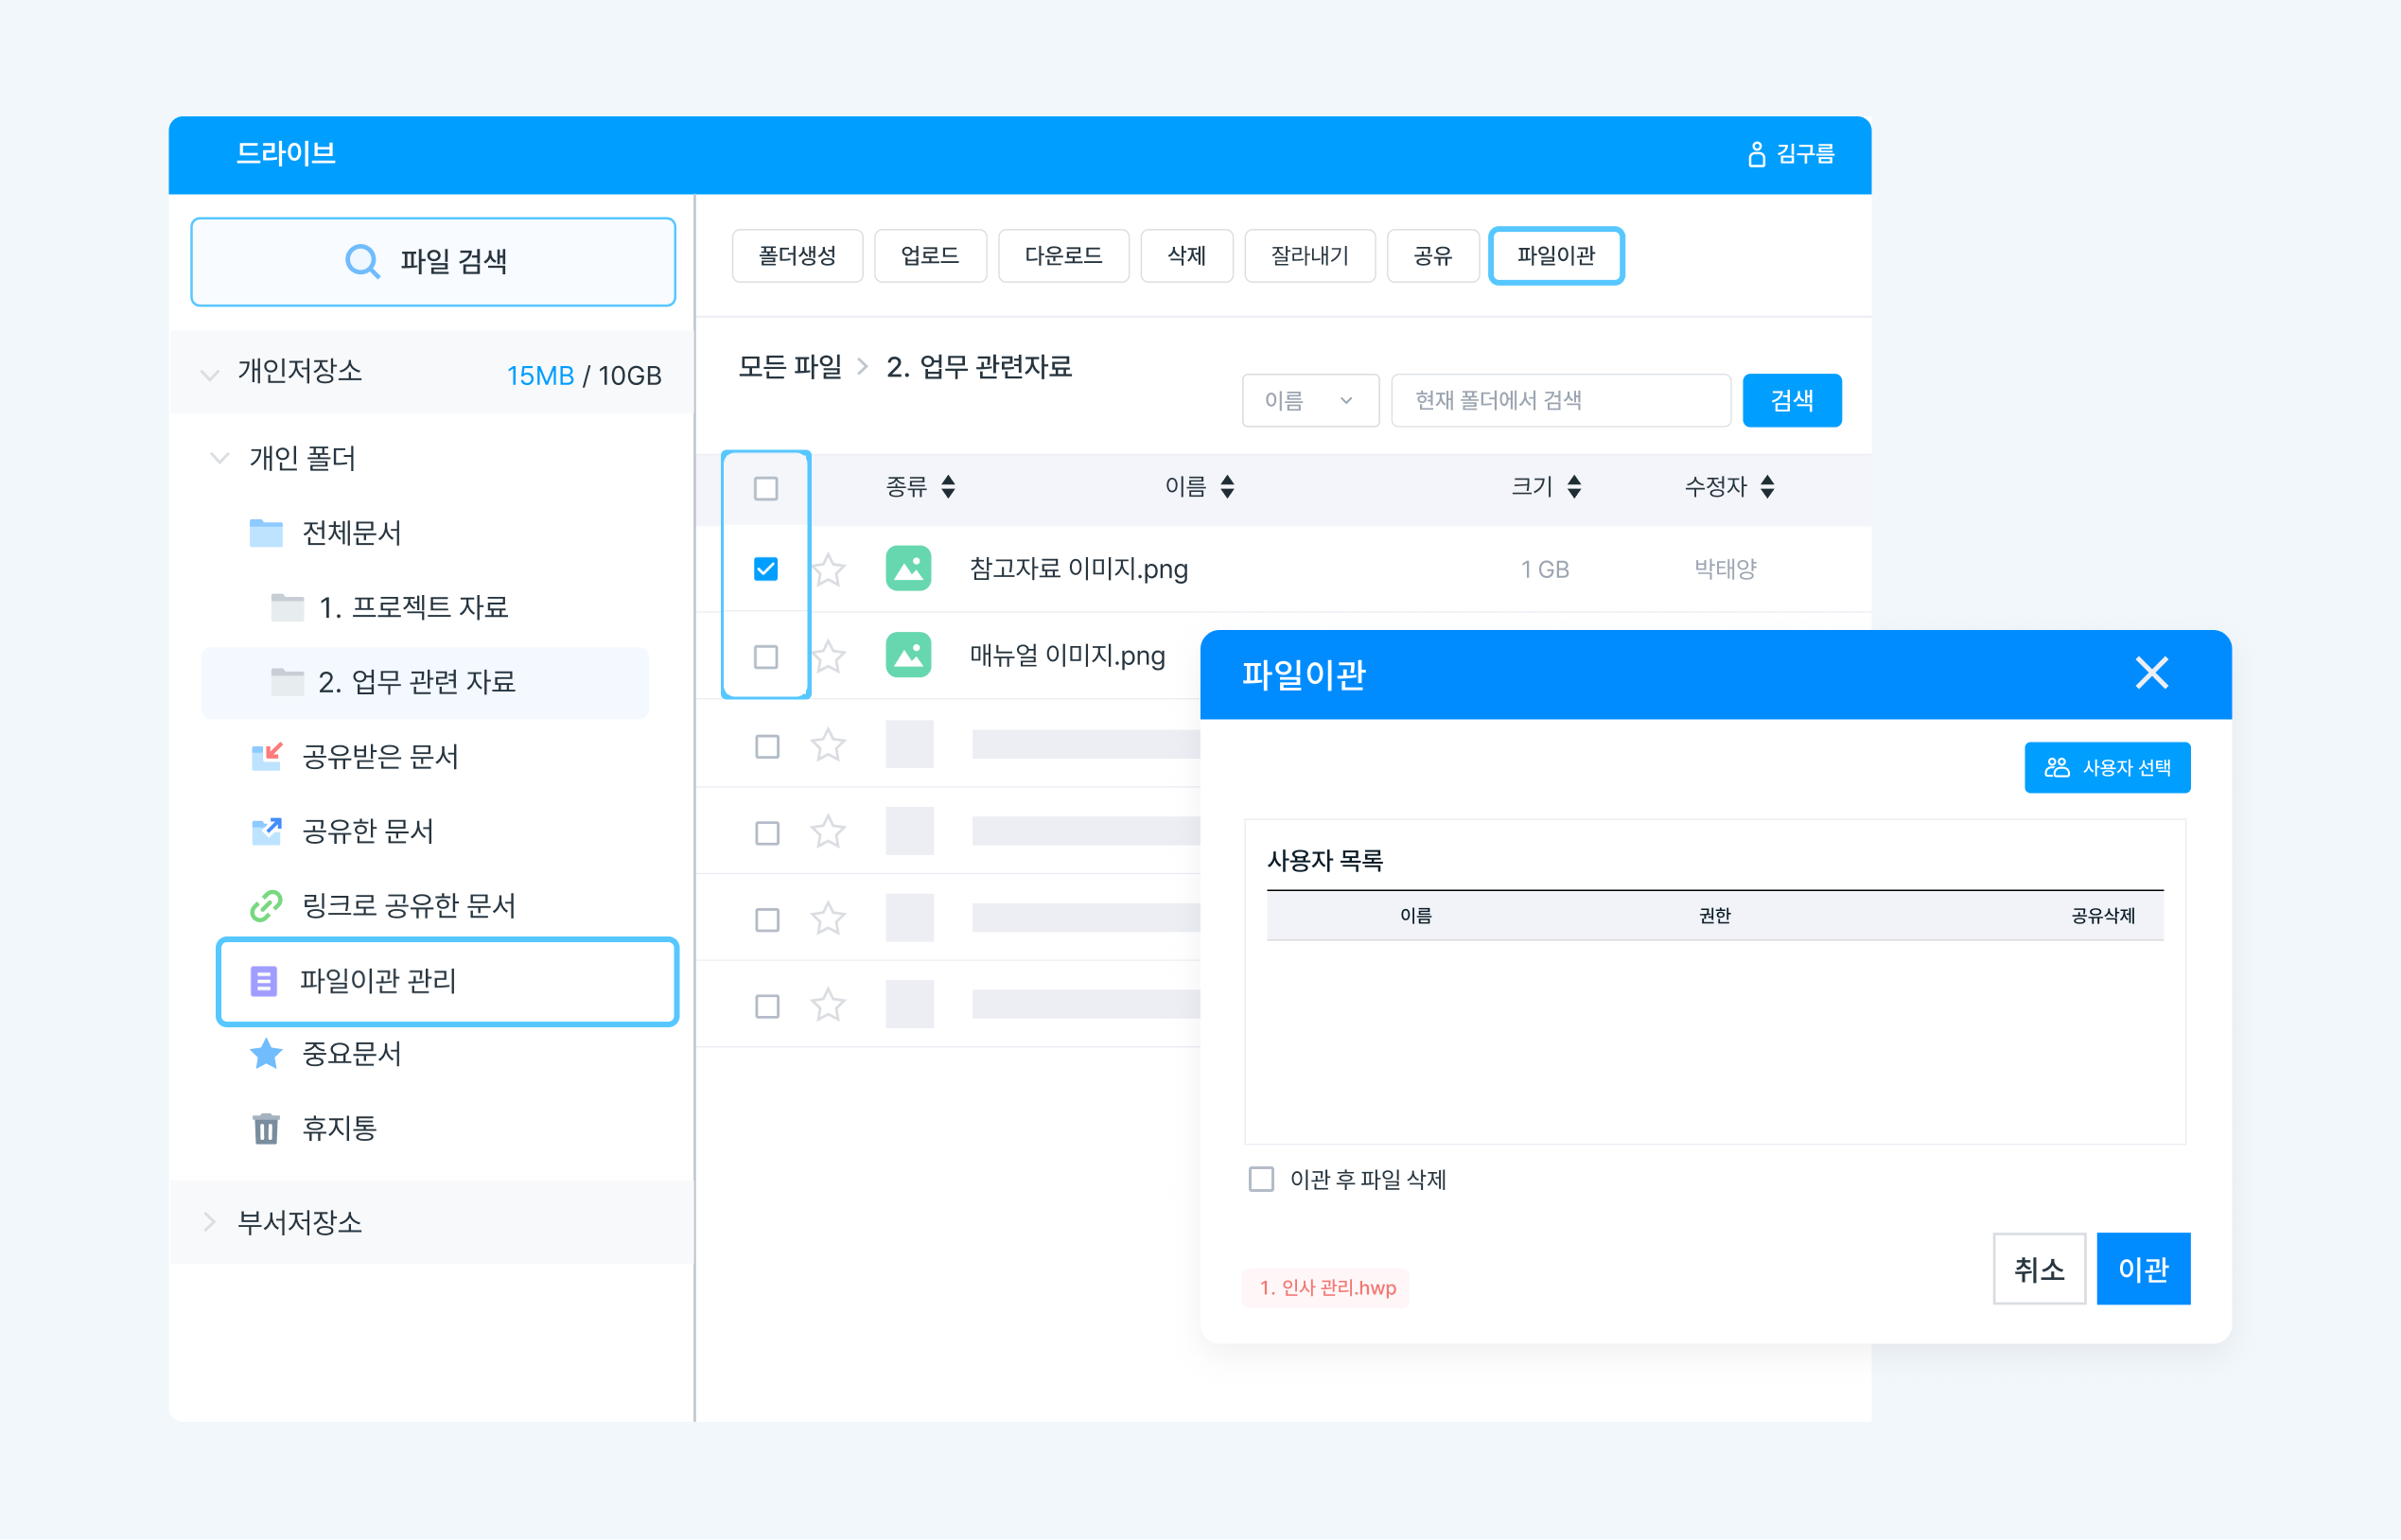Star the 참고자료 이미지.png file

click(x=829, y=570)
